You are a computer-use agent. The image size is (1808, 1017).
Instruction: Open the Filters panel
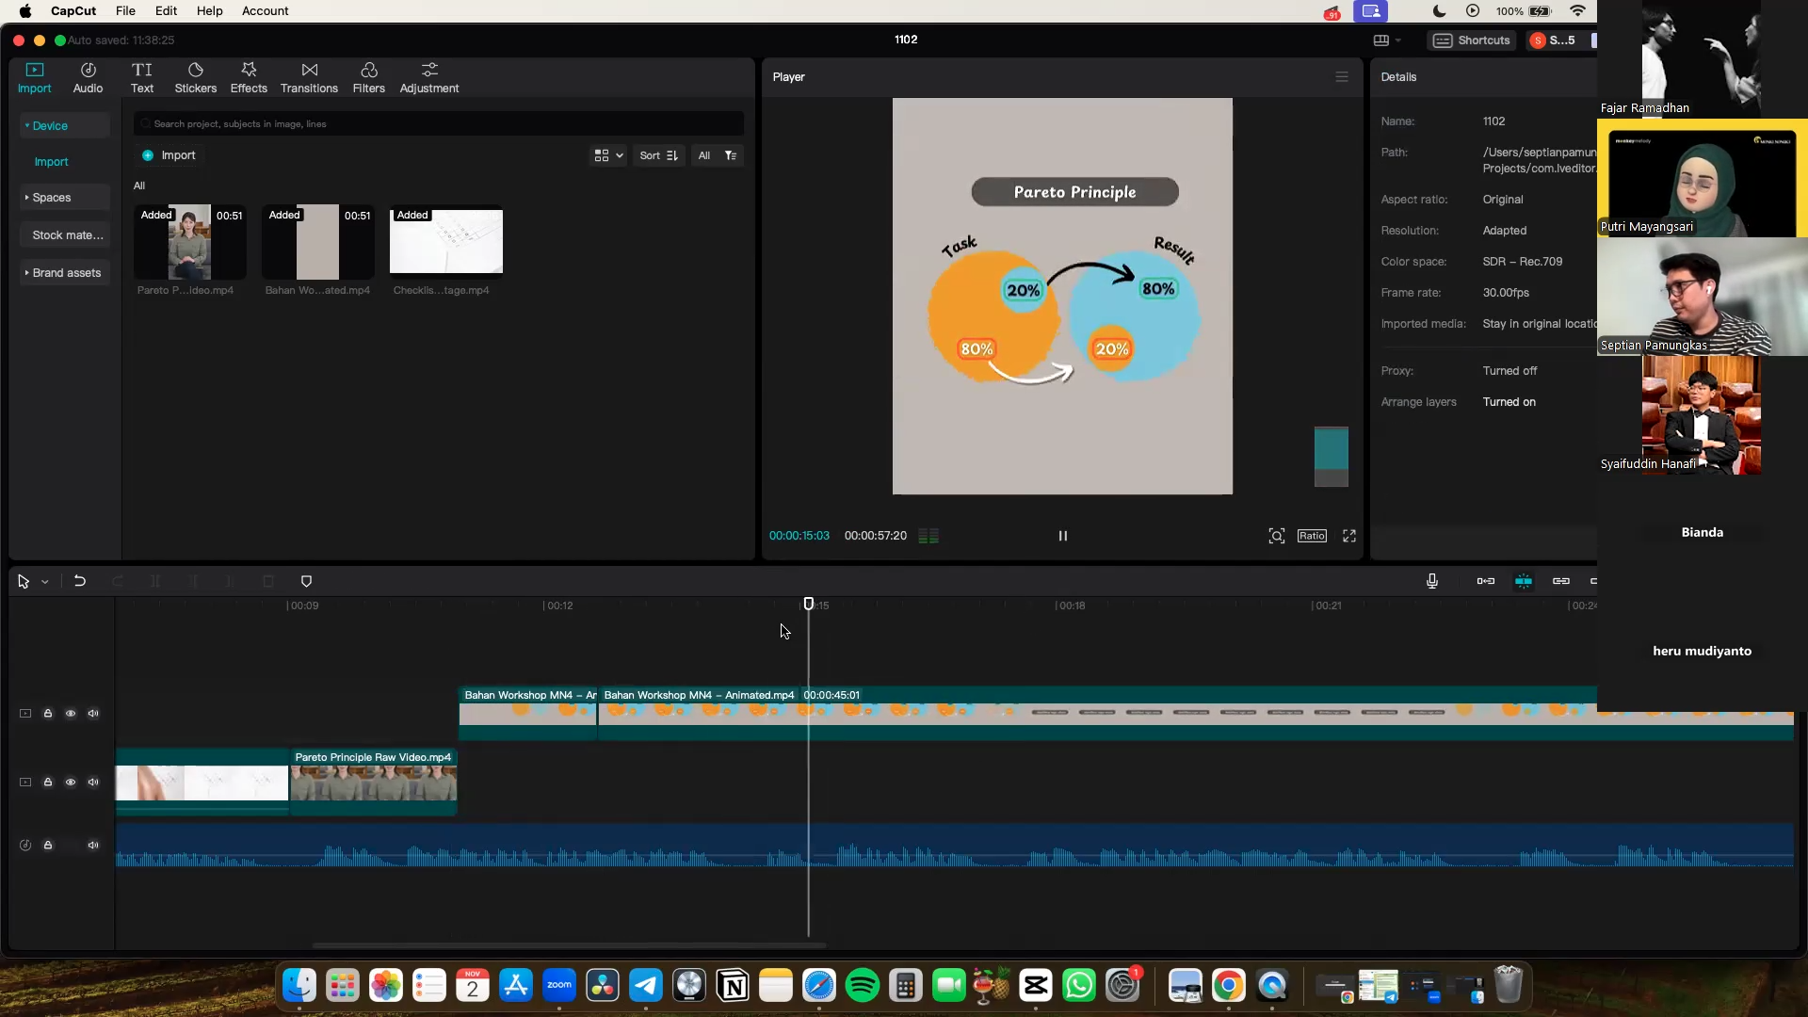coord(369,77)
